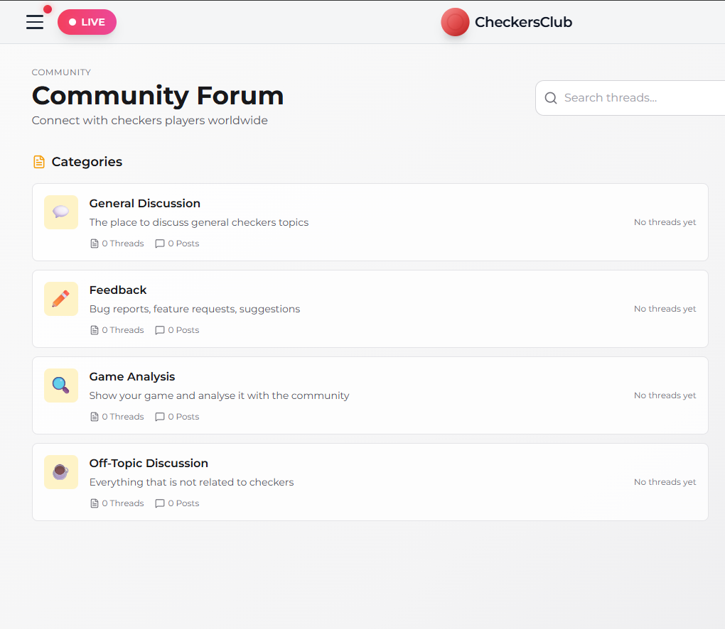This screenshot has width=725, height=629.
Task: Click the notification red dot indicator
Action: pos(47,9)
